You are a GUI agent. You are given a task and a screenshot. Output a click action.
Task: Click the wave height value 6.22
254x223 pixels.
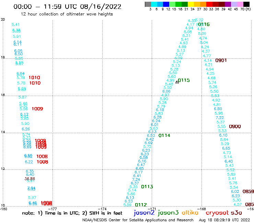[29, 162]
